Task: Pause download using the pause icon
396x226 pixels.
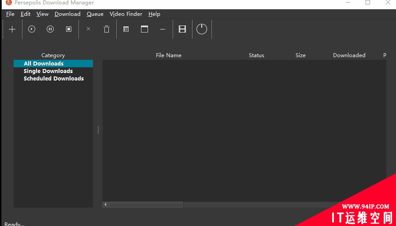Action: (50, 29)
